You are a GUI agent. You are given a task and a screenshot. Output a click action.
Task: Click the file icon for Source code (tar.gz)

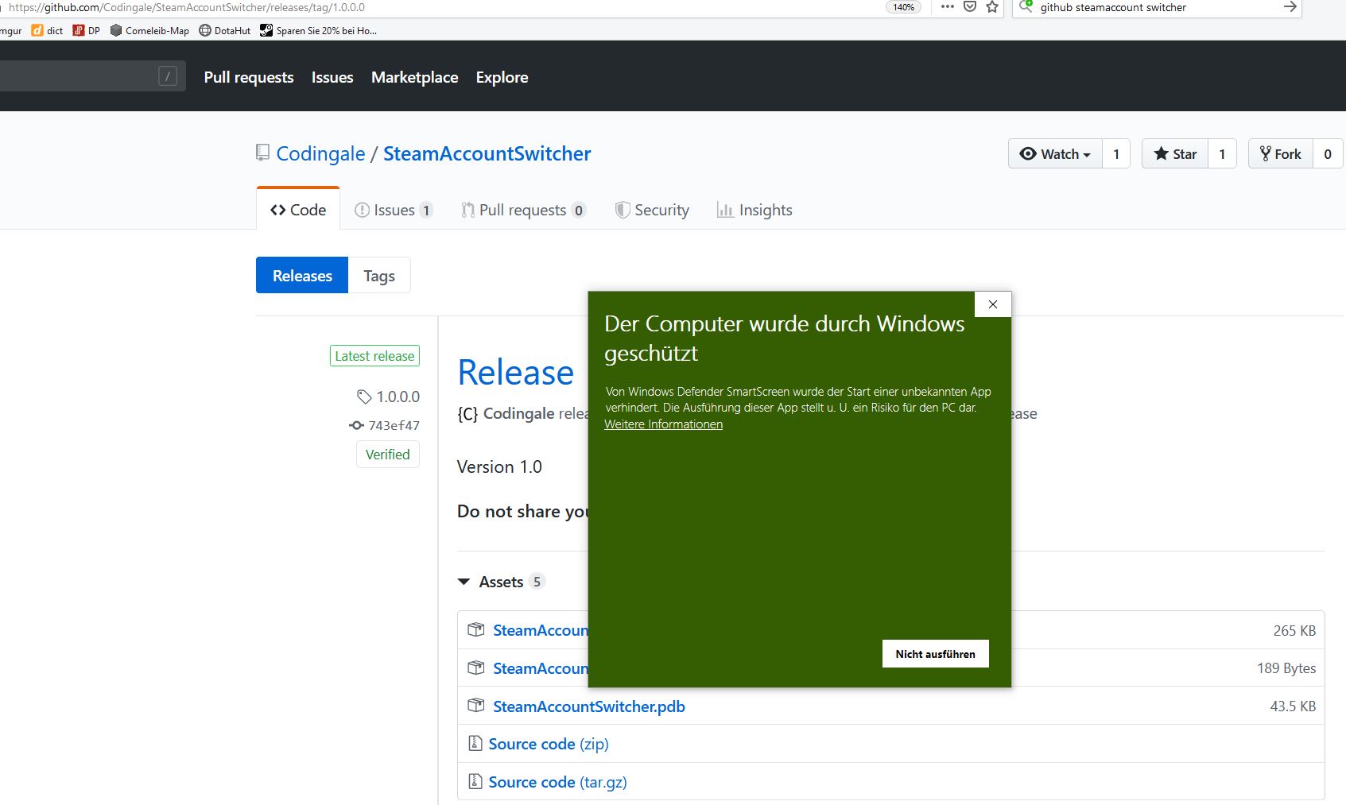[475, 782]
